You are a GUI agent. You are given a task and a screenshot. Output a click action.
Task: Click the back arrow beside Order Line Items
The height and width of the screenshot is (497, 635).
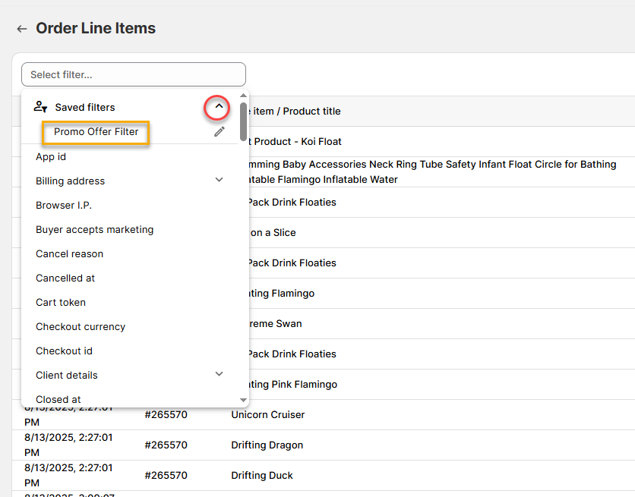click(x=21, y=29)
